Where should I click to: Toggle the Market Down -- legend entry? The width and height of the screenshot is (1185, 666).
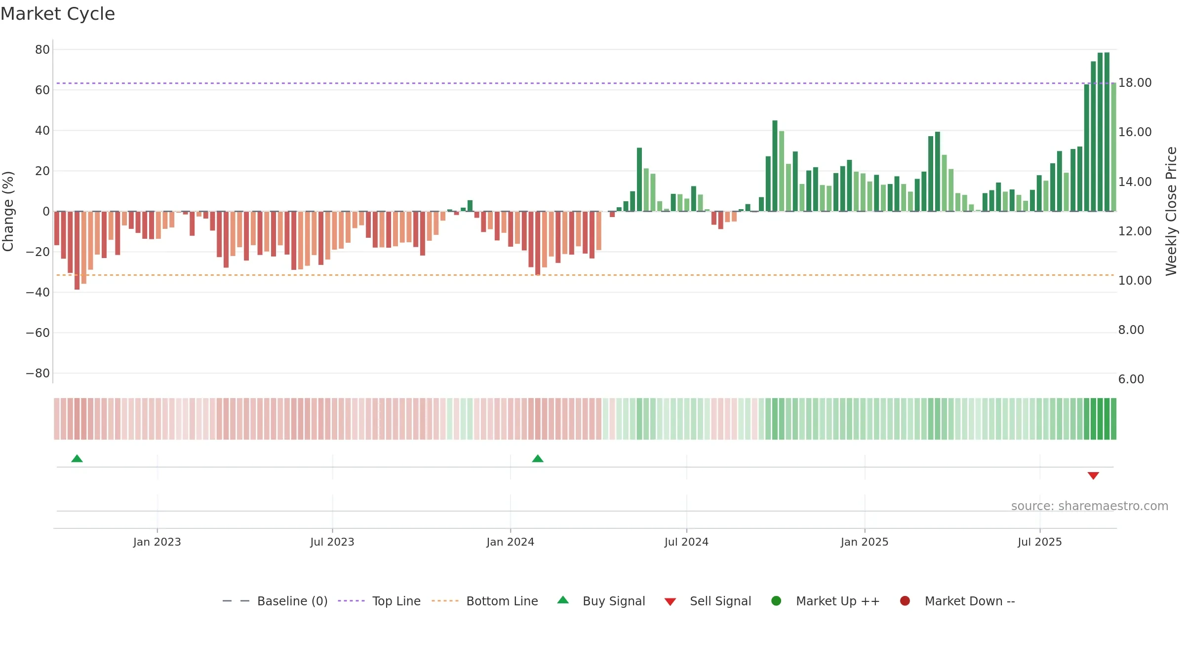tap(957, 601)
